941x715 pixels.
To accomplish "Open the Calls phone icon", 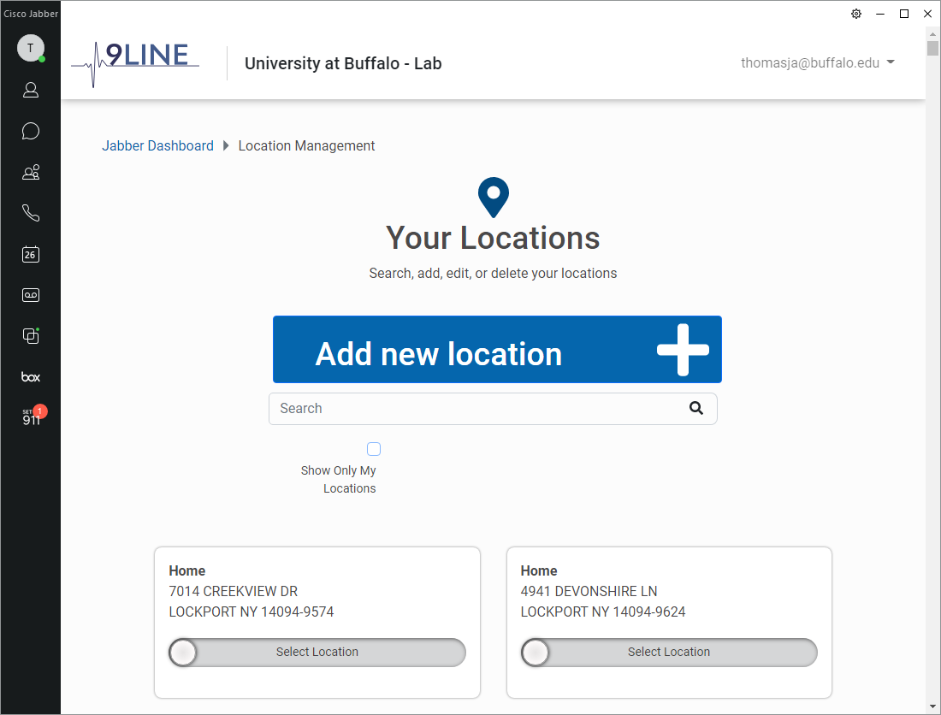I will (31, 213).
